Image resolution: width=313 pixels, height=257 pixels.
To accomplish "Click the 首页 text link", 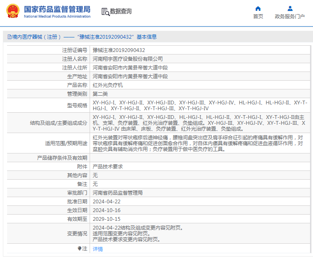I will point(258,16).
